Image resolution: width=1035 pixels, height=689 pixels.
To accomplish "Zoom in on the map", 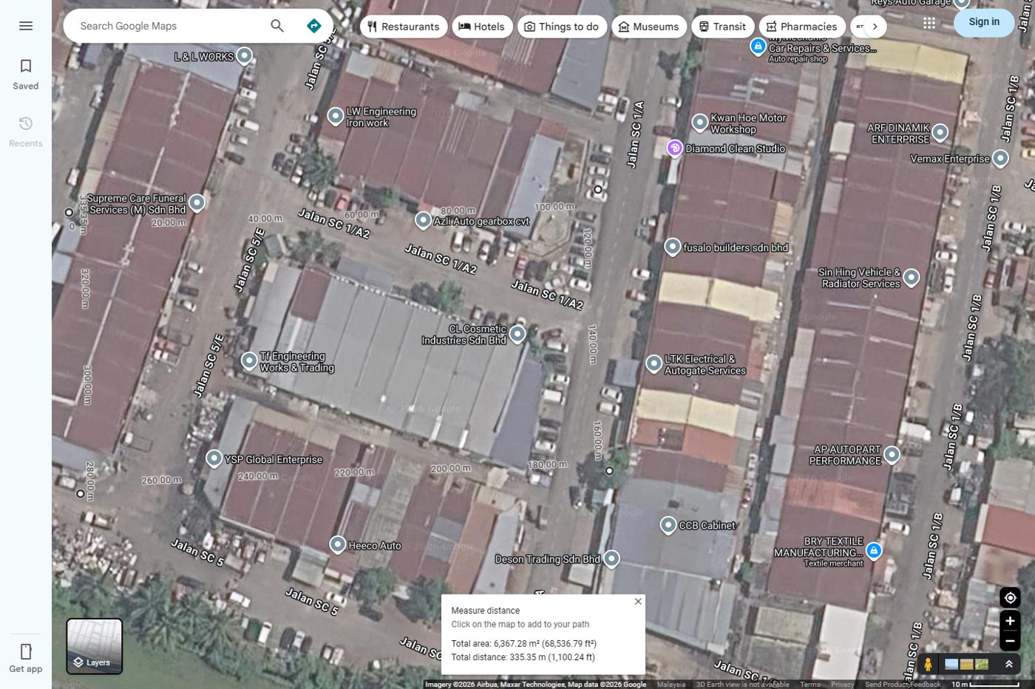I will 1010,621.
